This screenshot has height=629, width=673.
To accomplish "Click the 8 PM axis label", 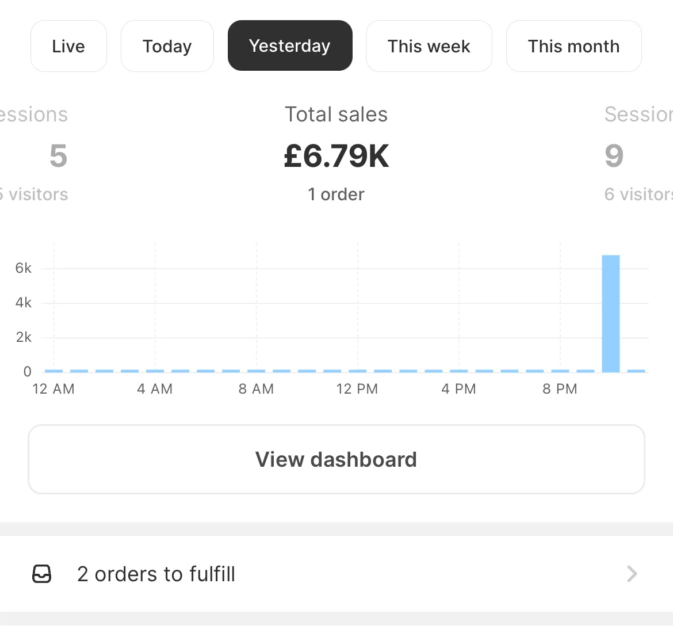I will coord(560,389).
